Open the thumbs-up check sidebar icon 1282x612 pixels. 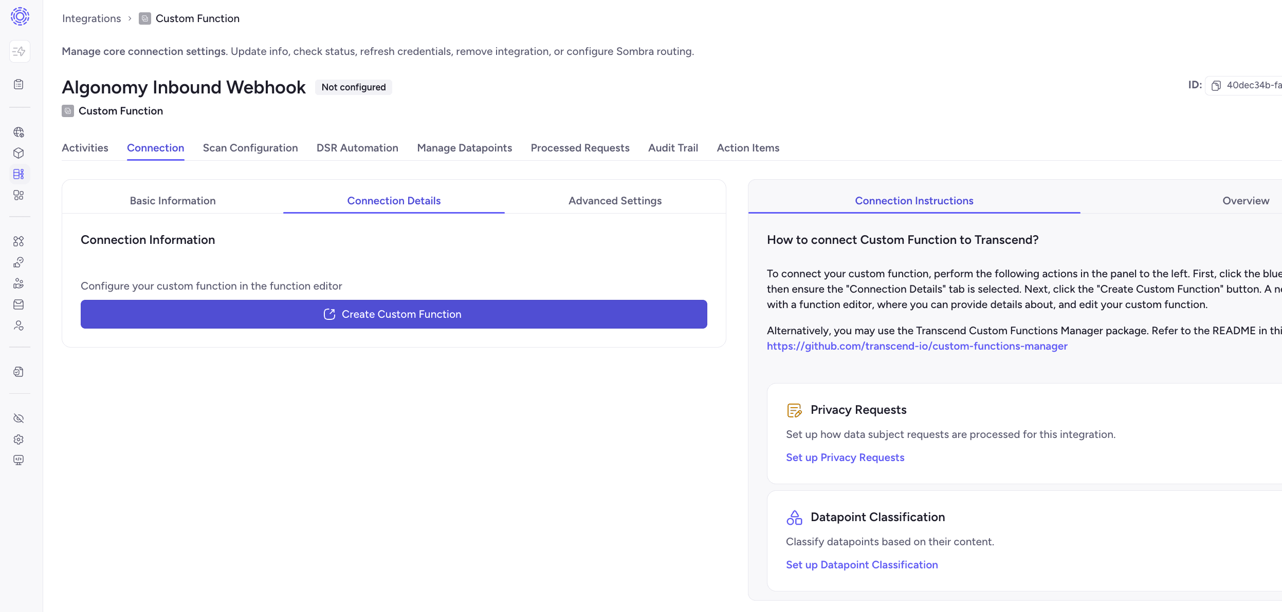tap(19, 262)
